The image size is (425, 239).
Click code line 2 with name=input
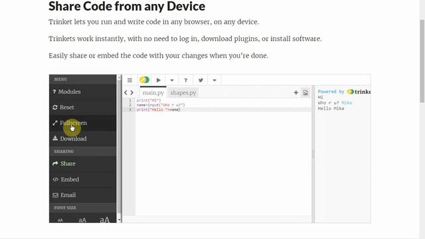161,105
